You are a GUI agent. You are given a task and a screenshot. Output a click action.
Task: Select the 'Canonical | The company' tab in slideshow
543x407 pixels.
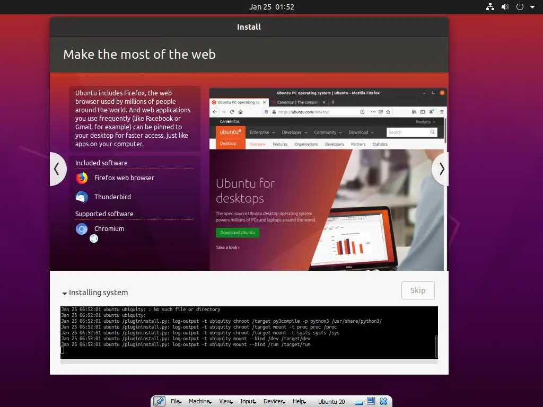tap(299, 102)
